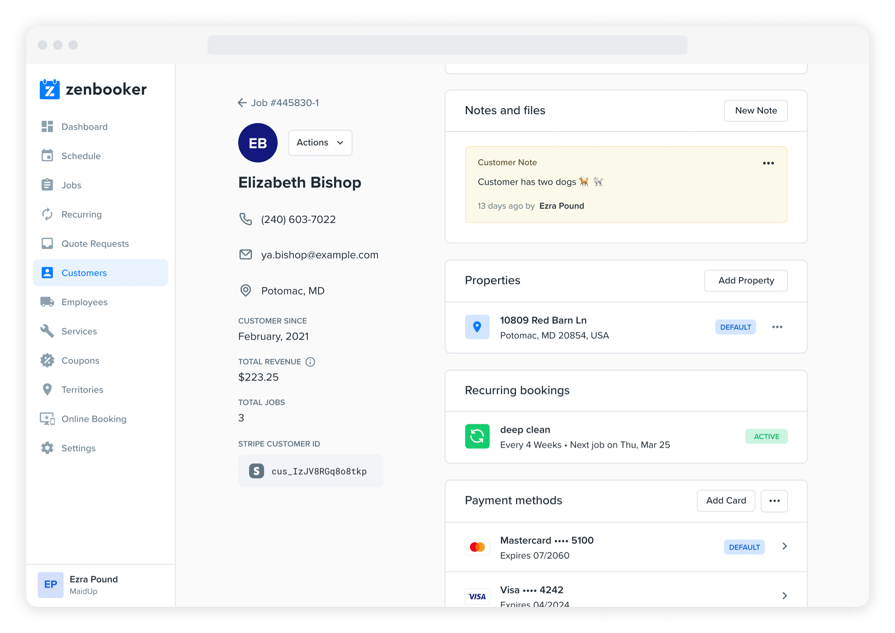Select the Customers menu item
This screenshot has width=895, height=633.
click(101, 273)
